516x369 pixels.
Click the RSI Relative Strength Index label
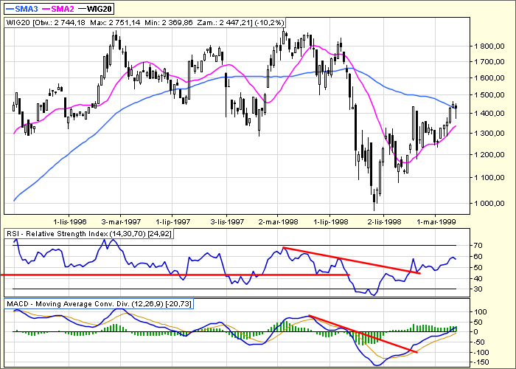[88, 234]
